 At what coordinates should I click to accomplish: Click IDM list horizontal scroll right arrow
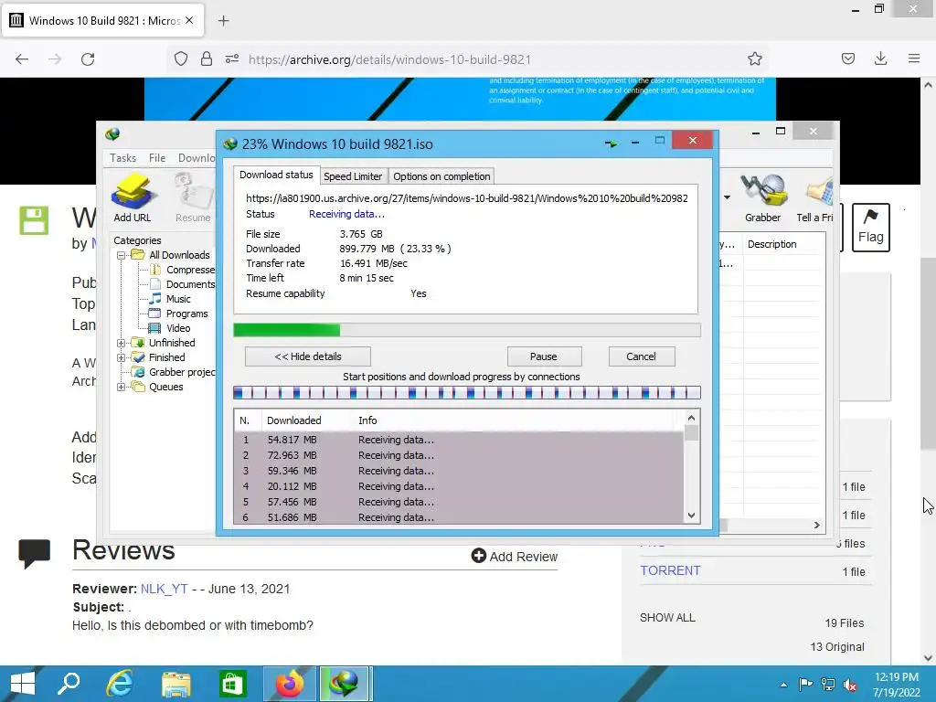tap(816, 526)
